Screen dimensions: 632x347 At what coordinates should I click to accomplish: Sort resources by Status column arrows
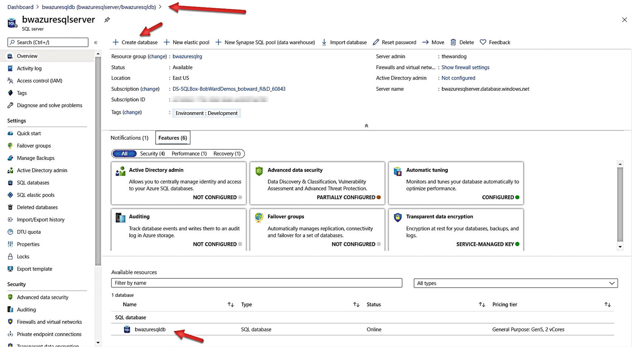tap(482, 305)
